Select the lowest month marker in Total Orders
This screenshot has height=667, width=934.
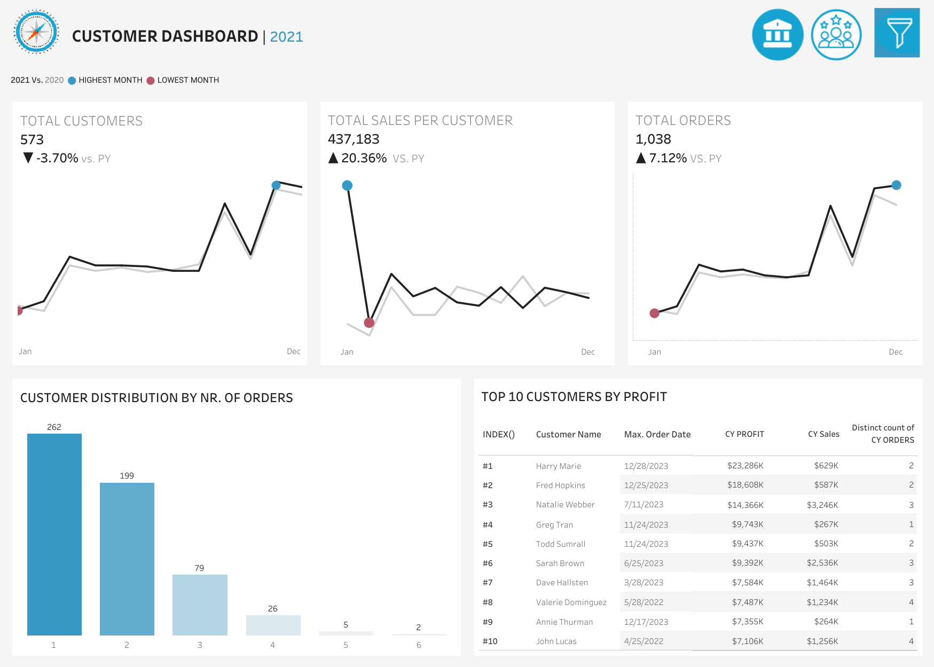point(654,313)
